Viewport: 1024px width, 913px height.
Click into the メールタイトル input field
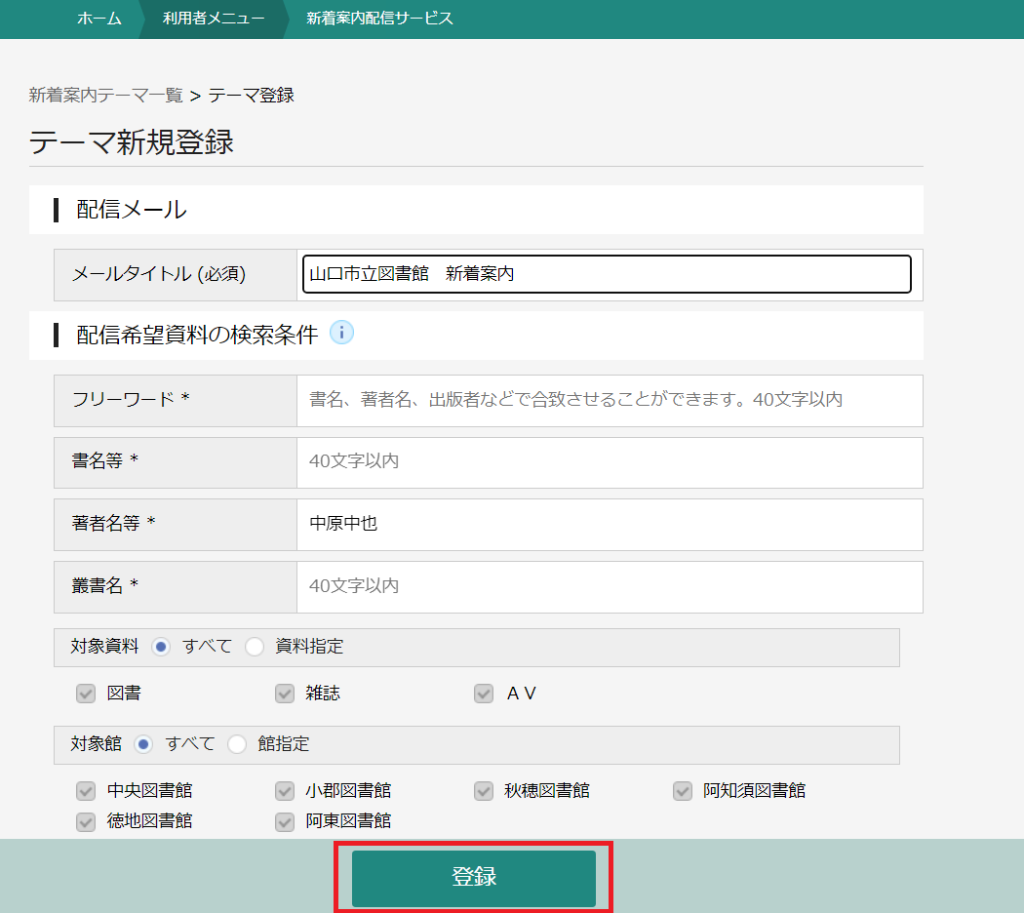click(607, 274)
